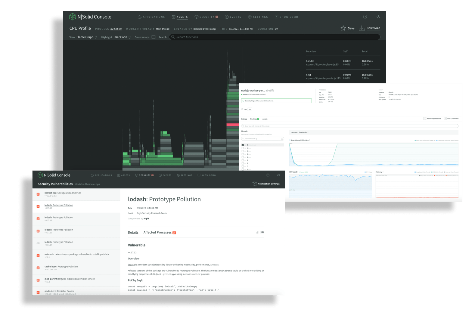
Task: Switch to the Affected Processes tab
Action: click(x=160, y=232)
